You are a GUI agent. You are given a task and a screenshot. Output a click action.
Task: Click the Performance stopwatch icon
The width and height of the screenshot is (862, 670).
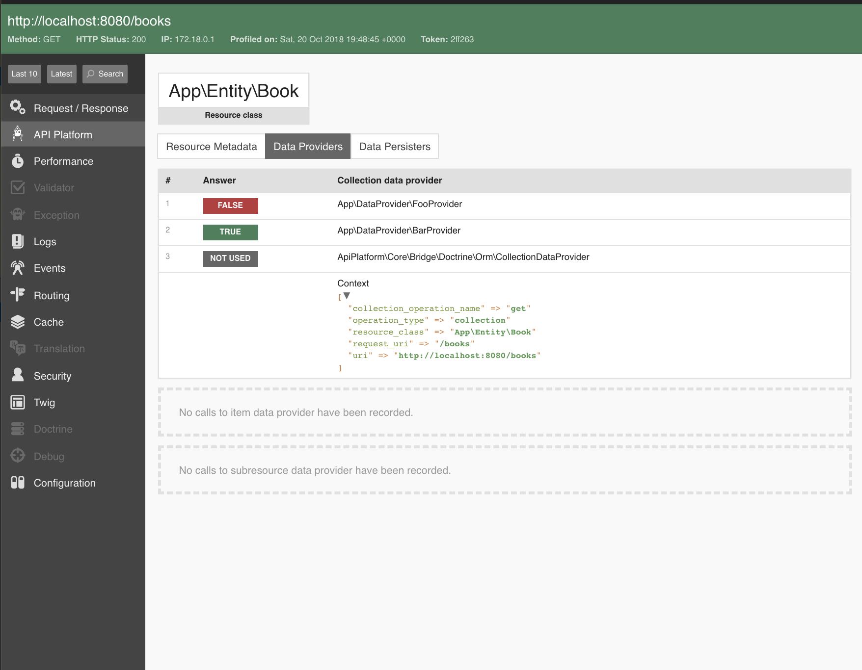pos(18,161)
